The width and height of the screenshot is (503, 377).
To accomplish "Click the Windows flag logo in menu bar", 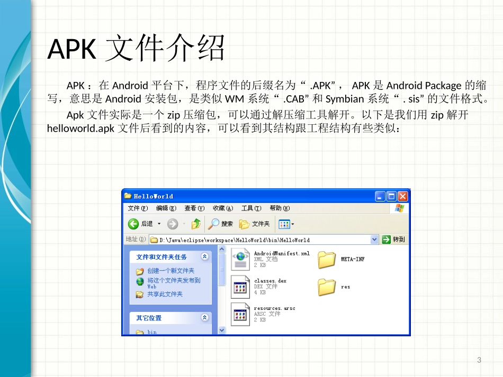I will pyautogui.click(x=399, y=208).
